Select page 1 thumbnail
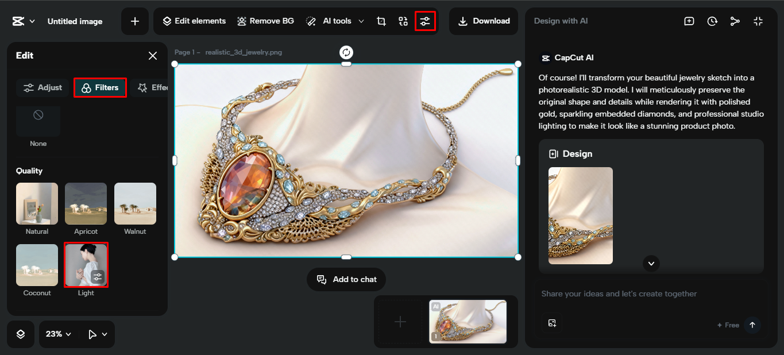This screenshot has width=784, height=355. (468, 322)
